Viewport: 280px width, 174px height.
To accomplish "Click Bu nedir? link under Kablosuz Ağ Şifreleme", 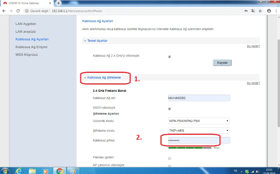I will [x=253, y=83].
